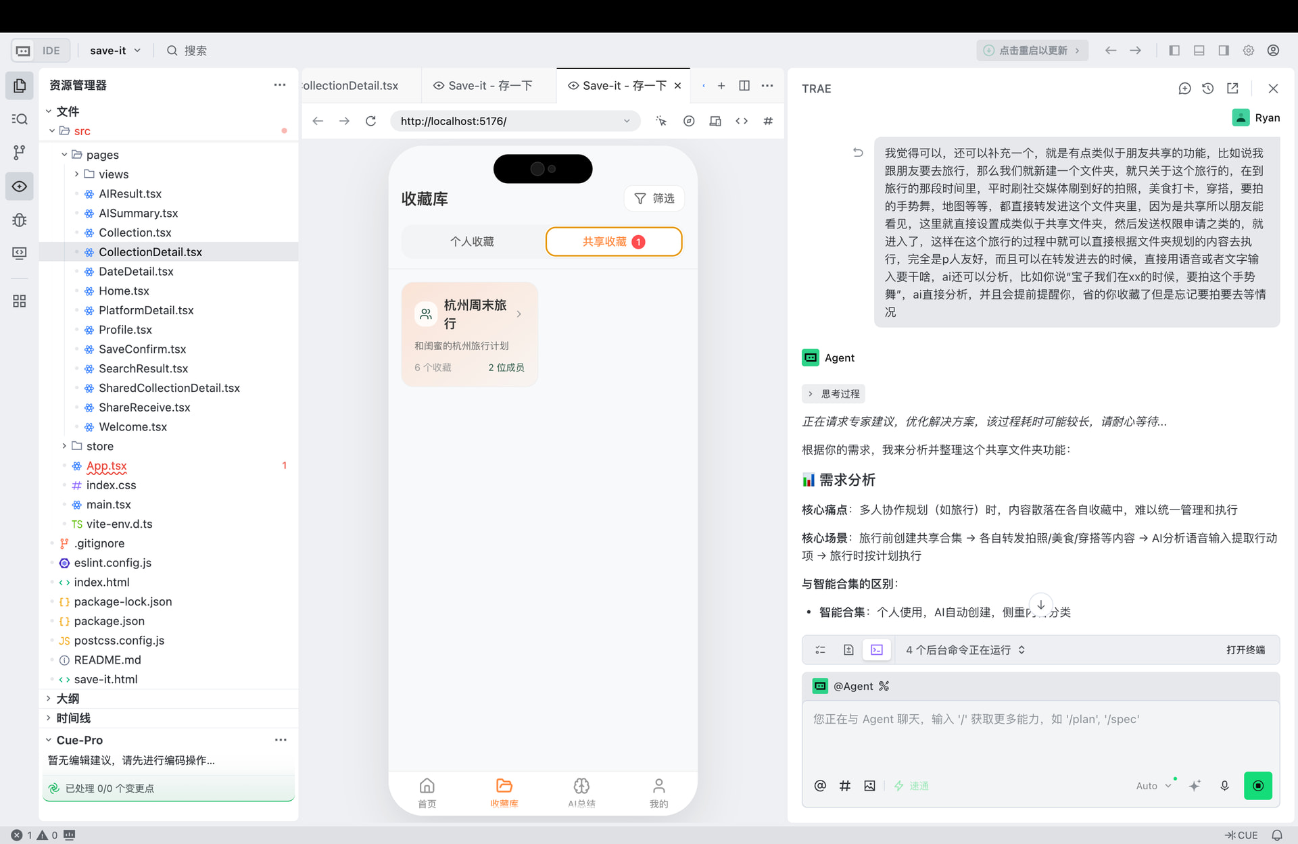
Task: Open the save-it project dropdown
Action: tap(115, 51)
